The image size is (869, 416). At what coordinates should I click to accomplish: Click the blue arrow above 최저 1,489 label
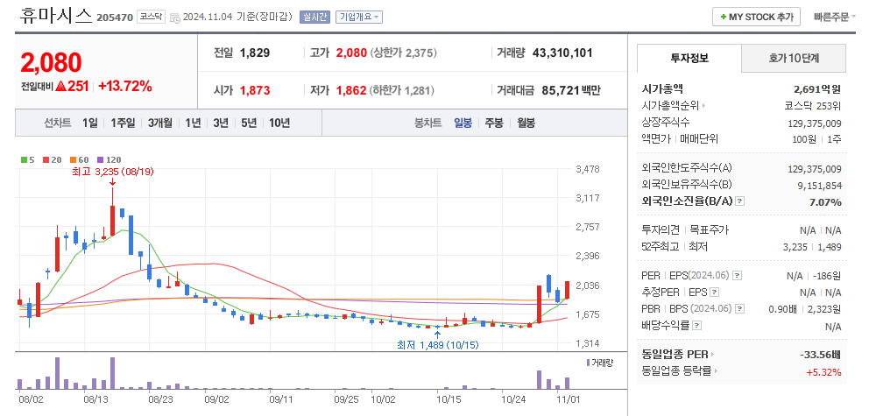click(x=438, y=334)
